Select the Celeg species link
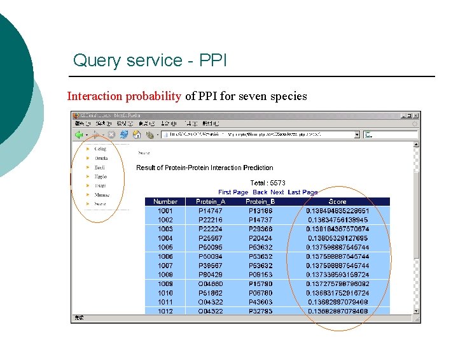458x344 pixels. 100,149
